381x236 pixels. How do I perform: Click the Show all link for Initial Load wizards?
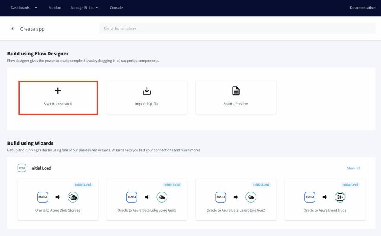click(353, 168)
